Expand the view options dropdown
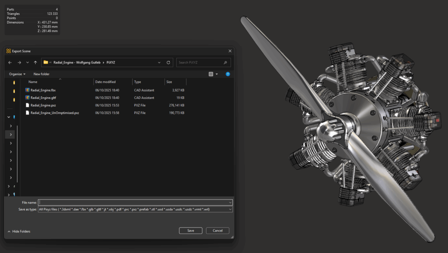This screenshot has height=253, width=448. [217, 74]
